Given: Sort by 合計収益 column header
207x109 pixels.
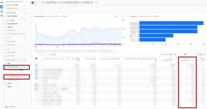Looking at the screenshot, I should coord(202,59).
